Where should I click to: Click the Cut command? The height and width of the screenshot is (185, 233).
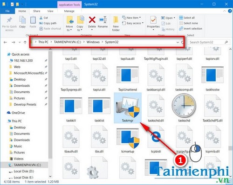coord(43,18)
